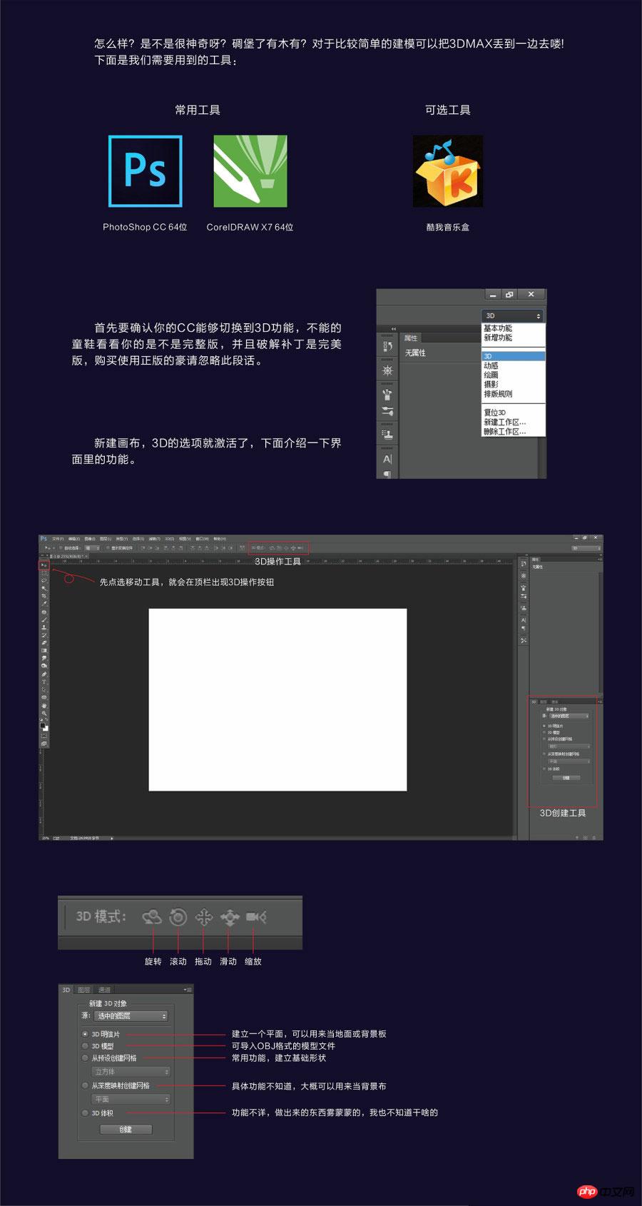
Task: Click the Photoshop CC Ps logo icon
Action: pyautogui.click(x=146, y=171)
